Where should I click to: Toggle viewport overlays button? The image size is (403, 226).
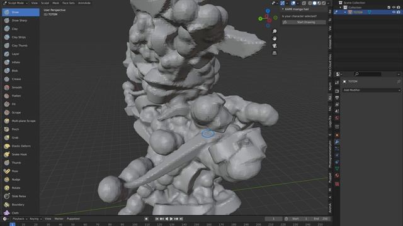293,3
